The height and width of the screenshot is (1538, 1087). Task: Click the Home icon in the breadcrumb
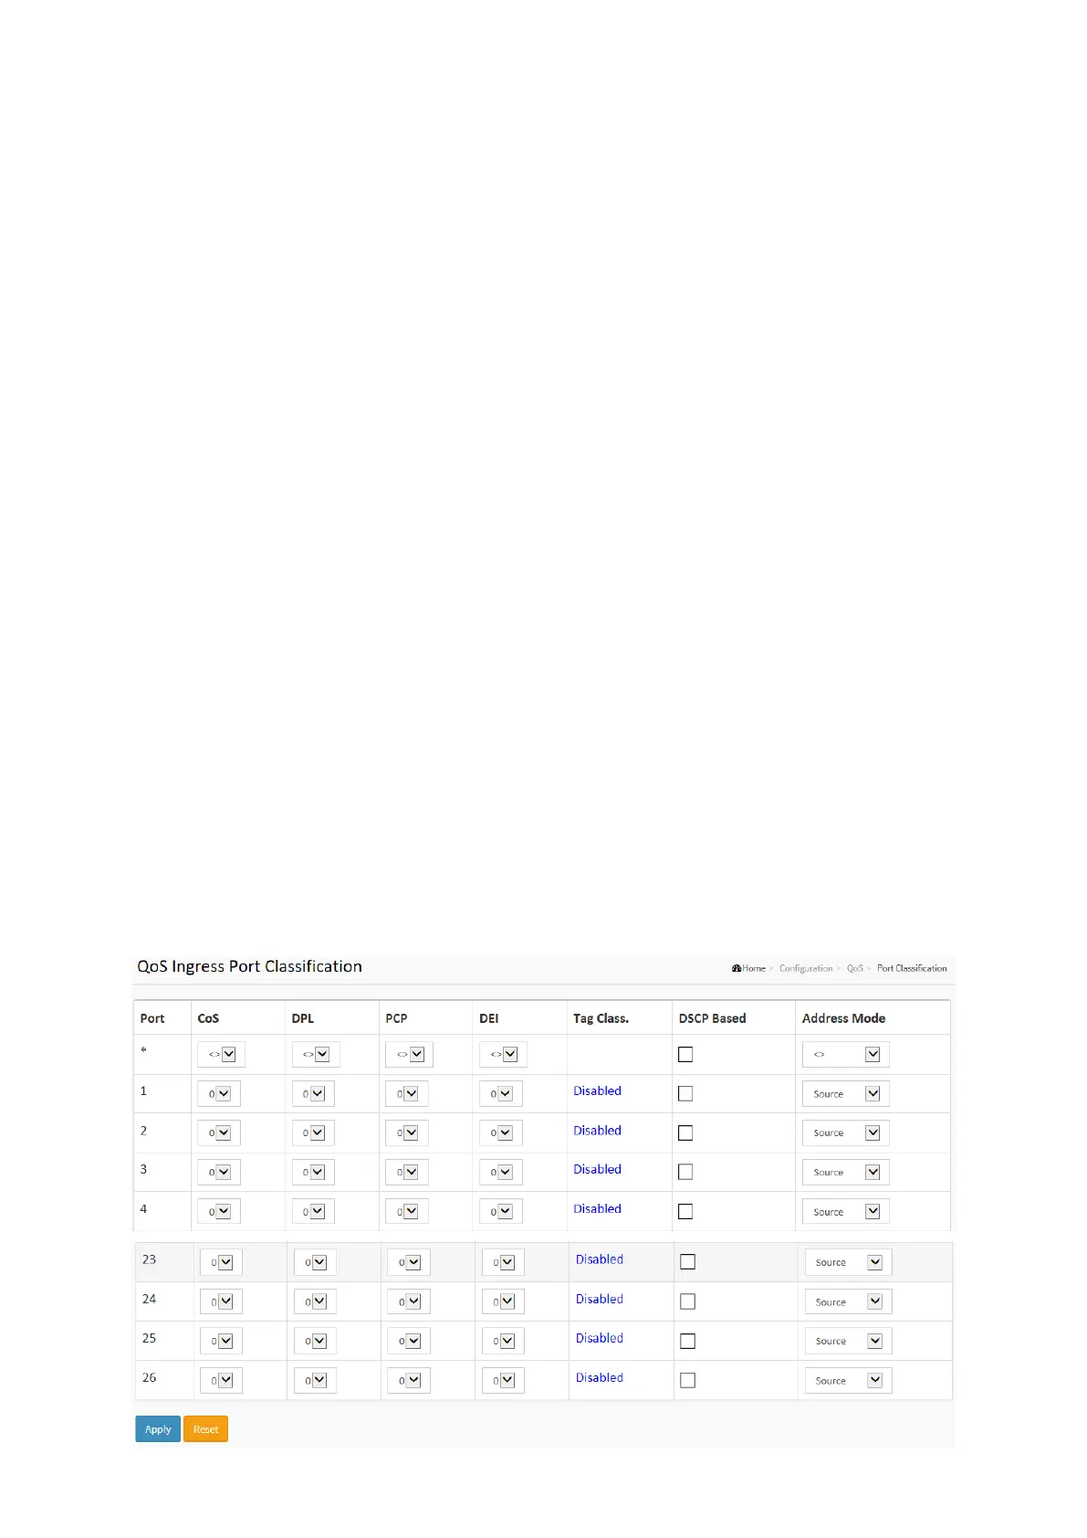click(x=737, y=968)
